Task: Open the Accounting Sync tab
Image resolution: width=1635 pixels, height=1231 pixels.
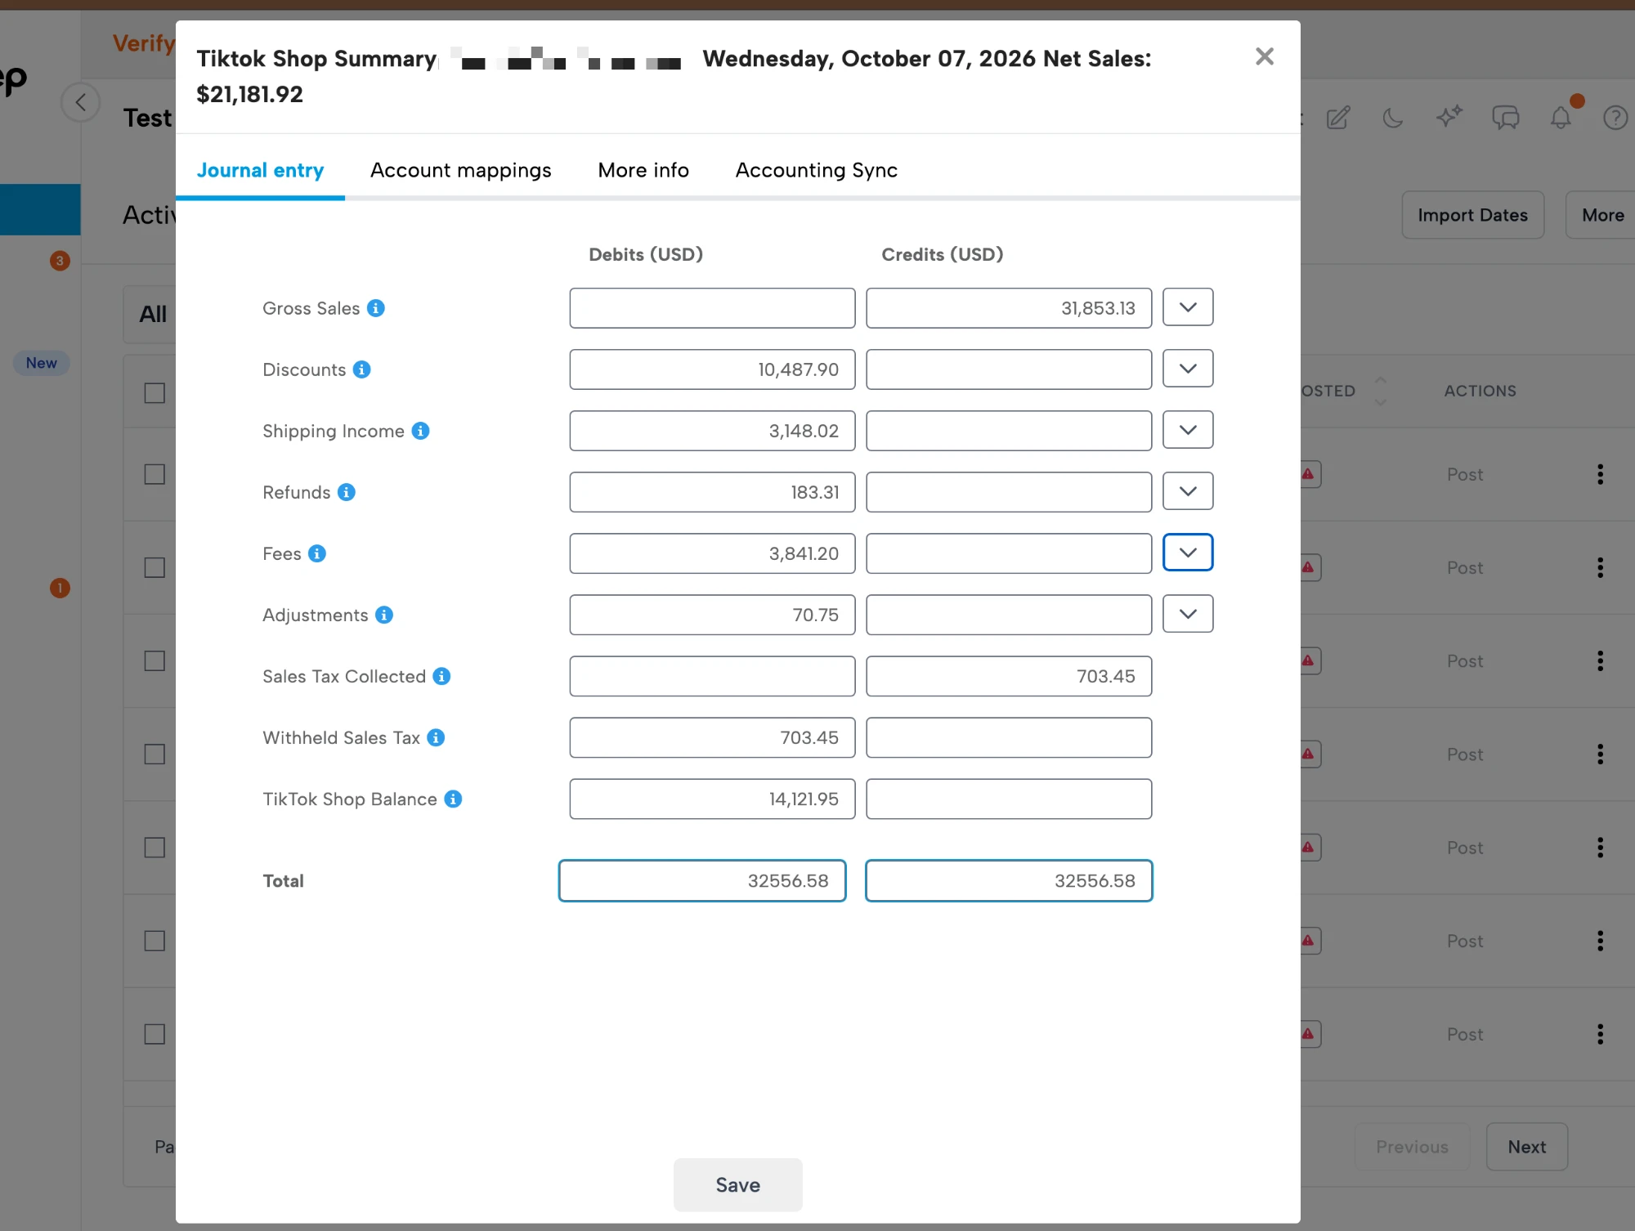Action: (816, 170)
